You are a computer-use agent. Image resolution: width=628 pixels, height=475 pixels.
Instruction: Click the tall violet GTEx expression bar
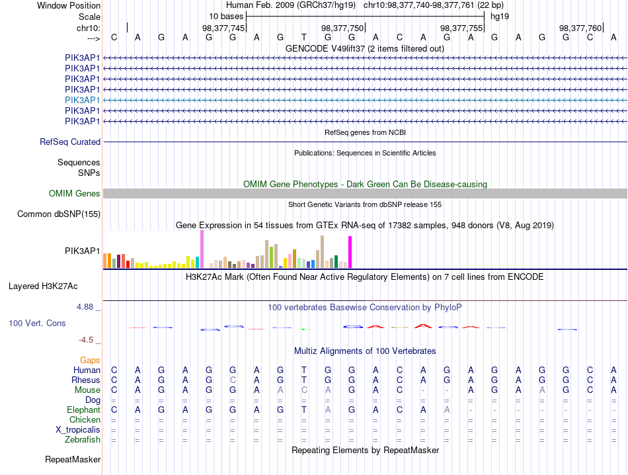202,249
